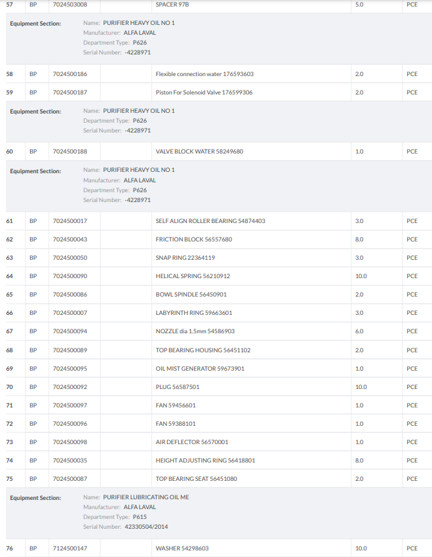Click the PLUG 56587501 description
The image size is (432, 557).
coord(178,387)
